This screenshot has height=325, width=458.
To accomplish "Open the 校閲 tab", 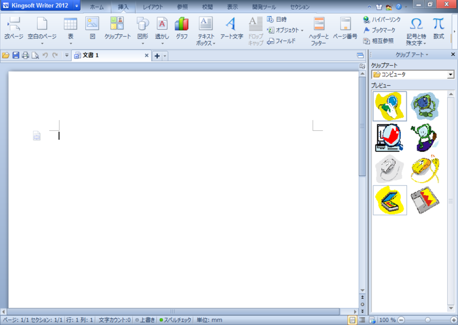I will [207, 7].
